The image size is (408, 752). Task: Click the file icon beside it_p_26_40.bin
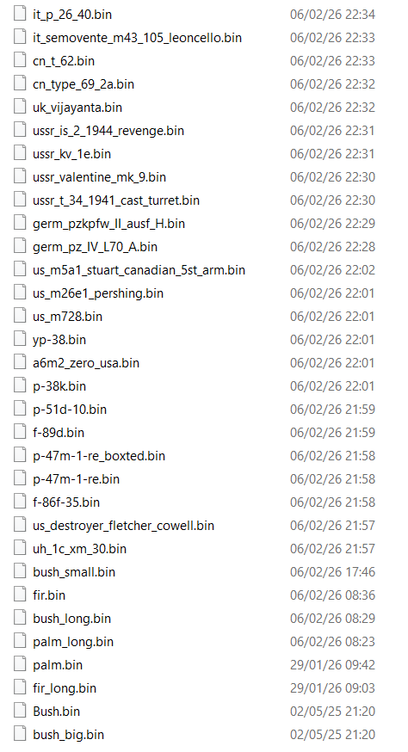pyautogui.click(x=20, y=13)
